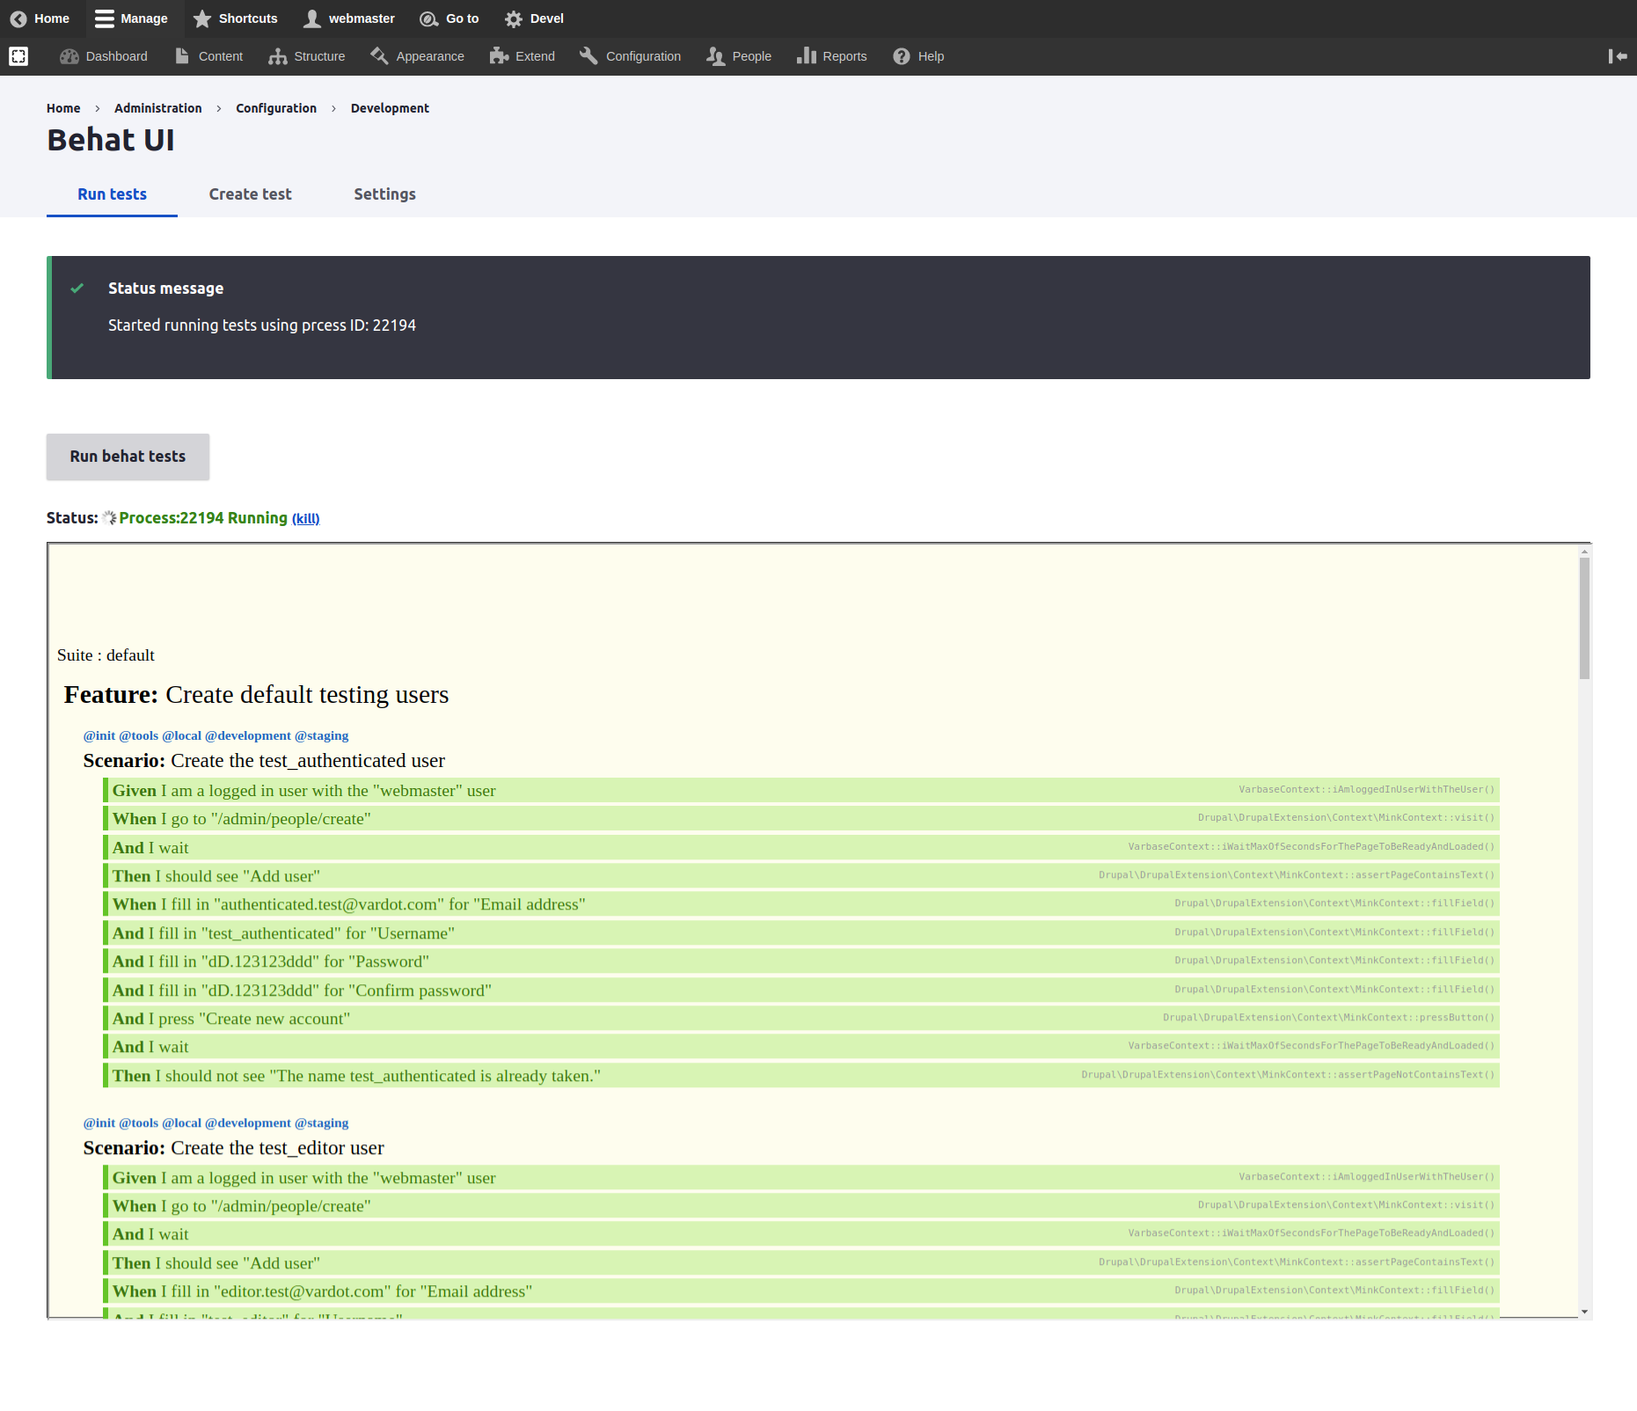The image size is (1637, 1411).
Task: Open Extend puzzle-piece icon
Action: pos(499,56)
